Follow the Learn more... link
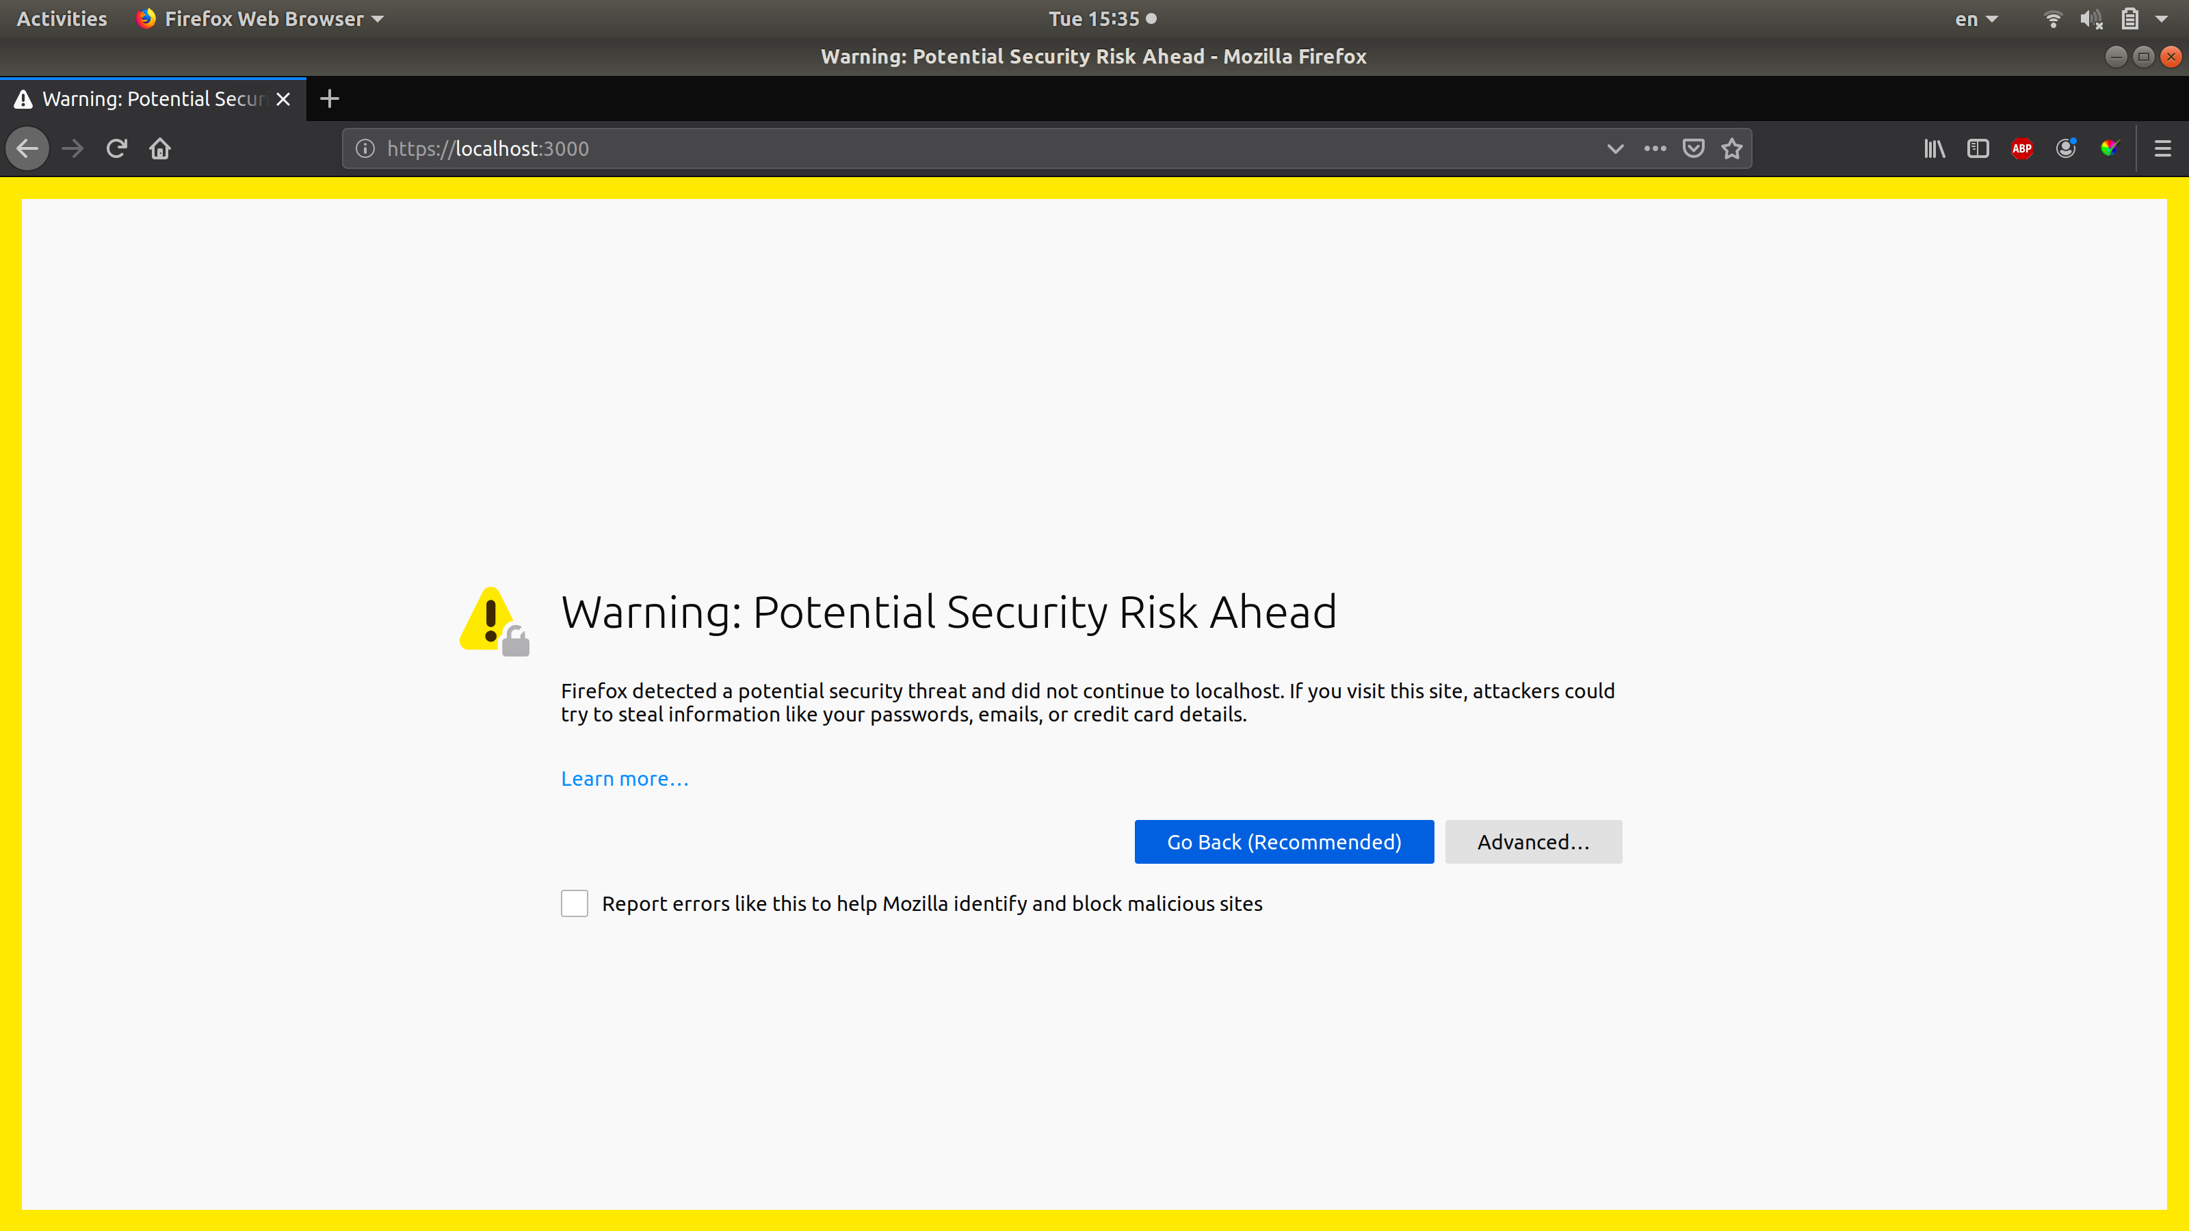The image size is (2189, 1231). tap(625, 779)
